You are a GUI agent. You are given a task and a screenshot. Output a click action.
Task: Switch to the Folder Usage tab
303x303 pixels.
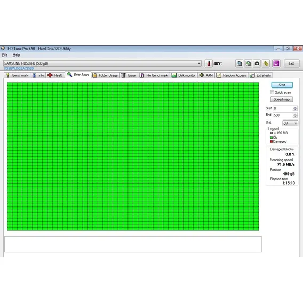coord(105,75)
